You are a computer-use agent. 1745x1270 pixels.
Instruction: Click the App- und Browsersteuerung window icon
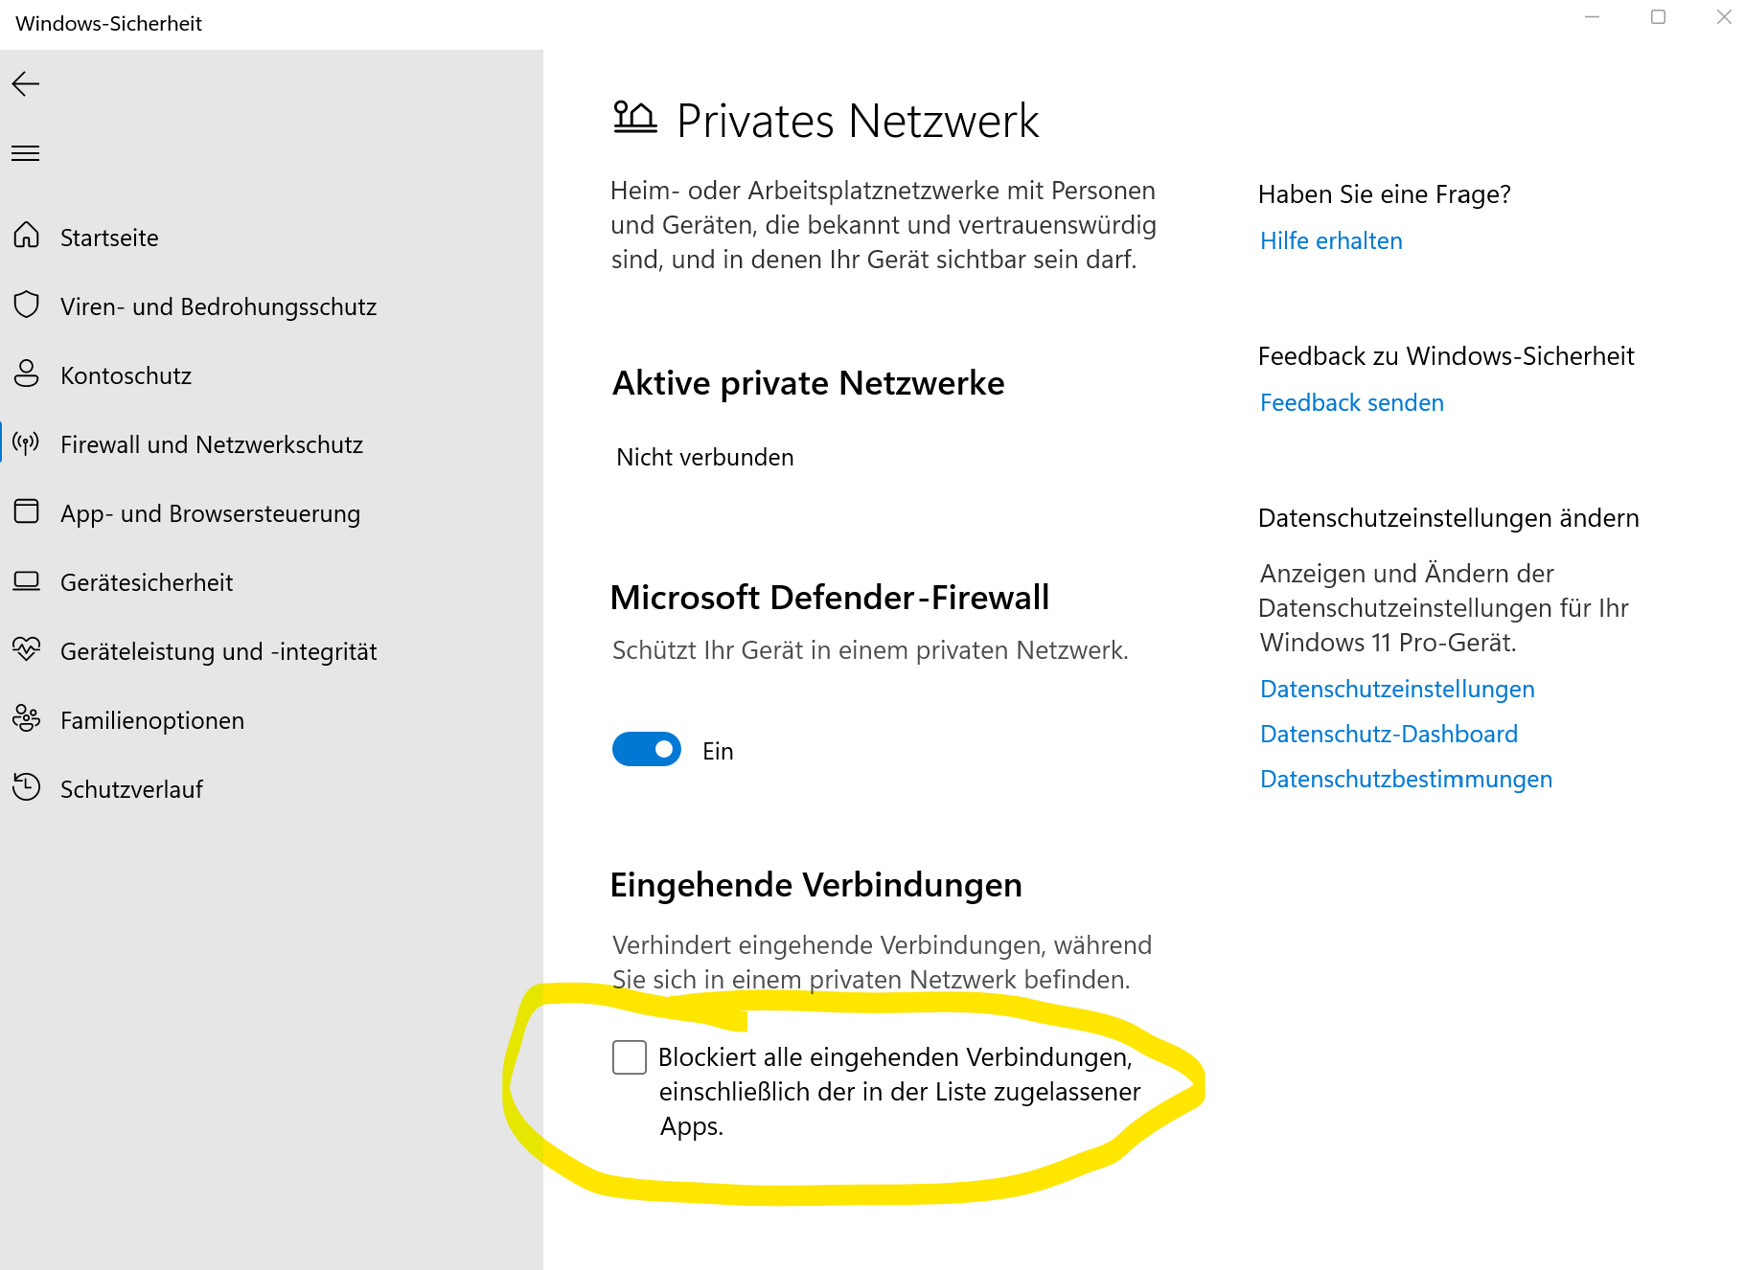click(27, 511)
